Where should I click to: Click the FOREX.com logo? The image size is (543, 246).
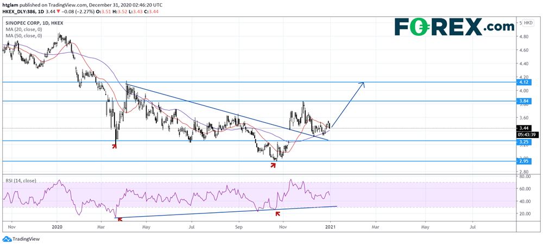(453, 26)
